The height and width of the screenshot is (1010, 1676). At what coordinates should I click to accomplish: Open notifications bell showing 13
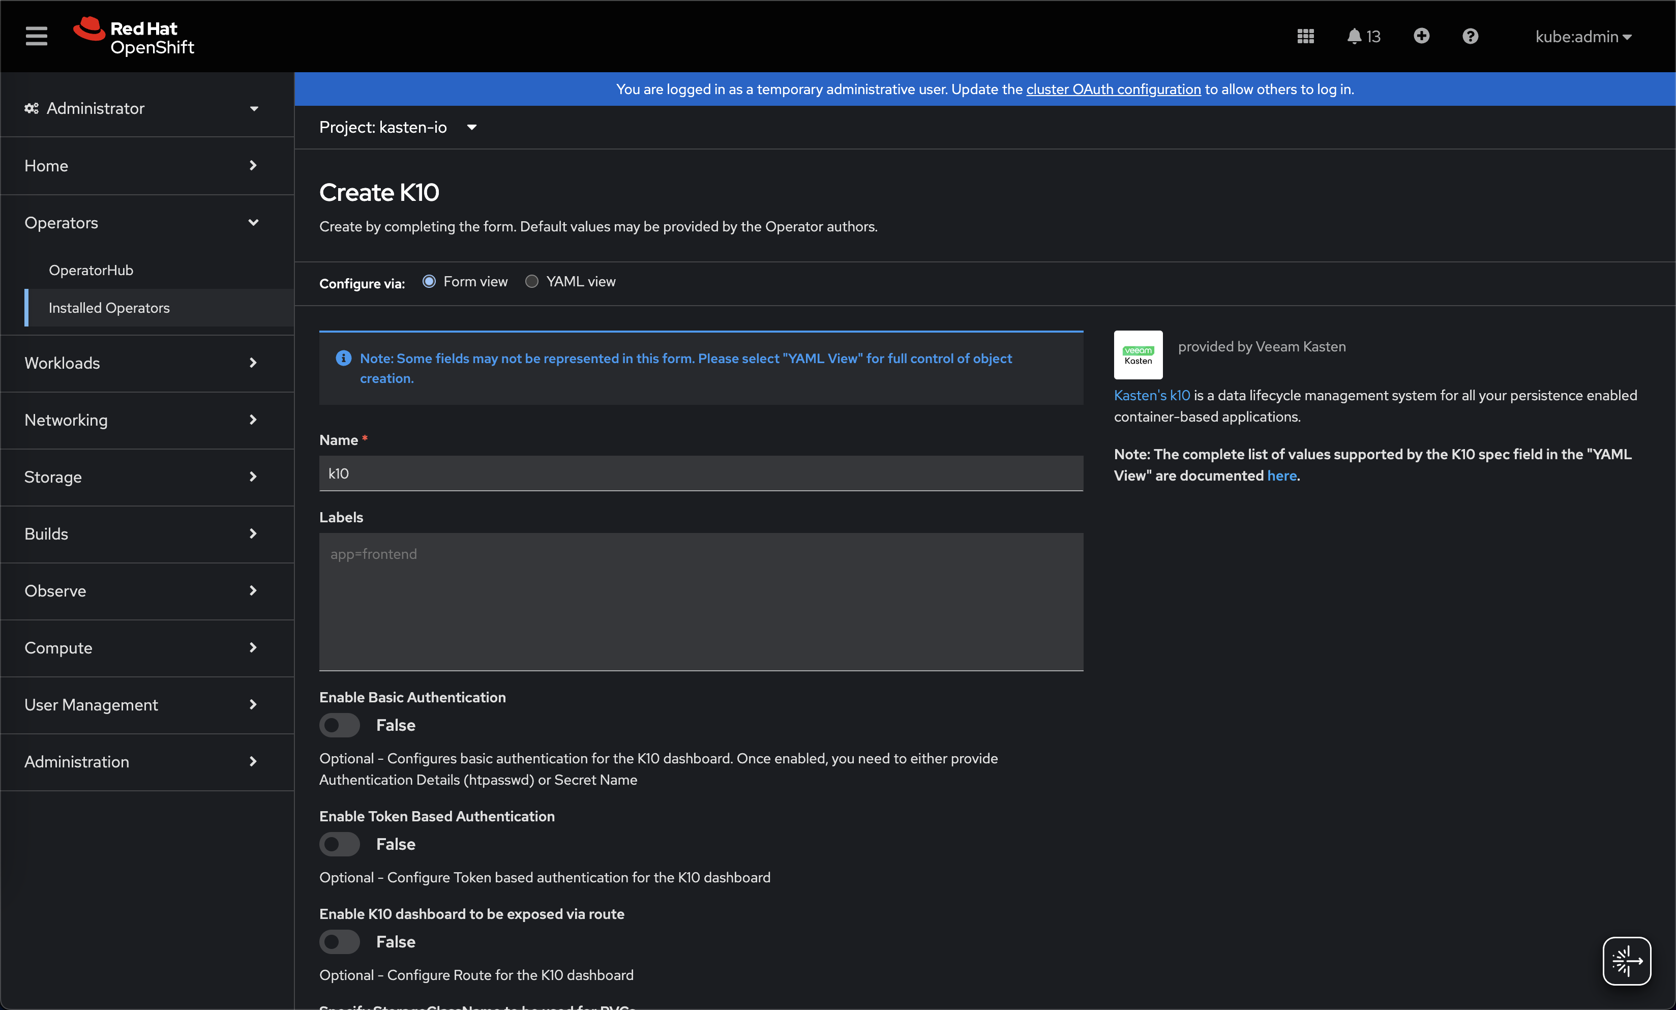[x=1363, y=36]
